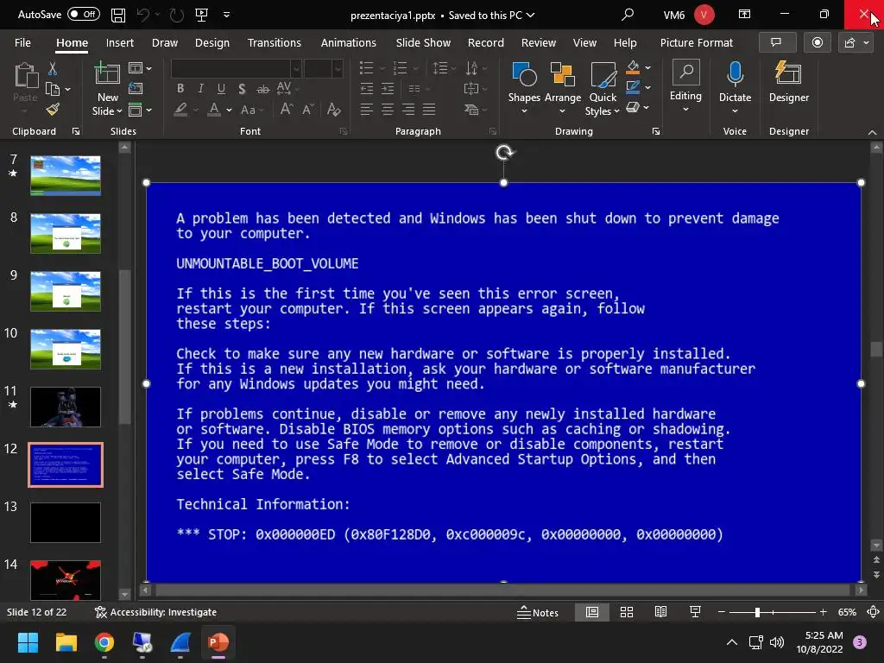The height and width of the screenshot is (663, 884).
Task: Switch to Animations tab
Action: pyautogui.click(x=348, y=43)
